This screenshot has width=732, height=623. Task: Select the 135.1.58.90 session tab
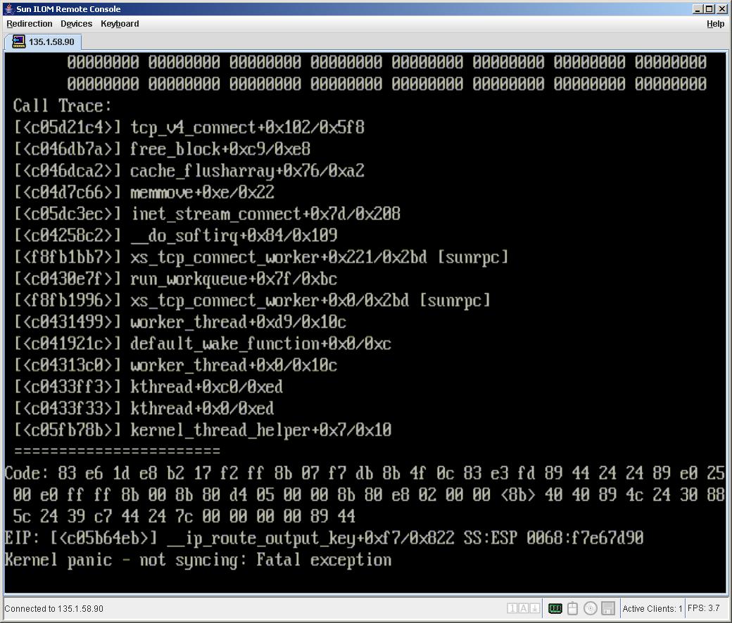[x=51, y=42]
